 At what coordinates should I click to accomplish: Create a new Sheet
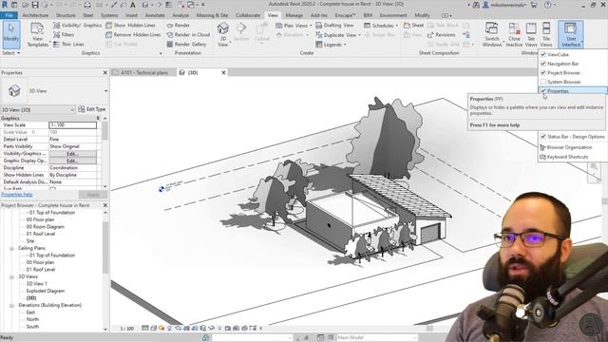(413, 26)
